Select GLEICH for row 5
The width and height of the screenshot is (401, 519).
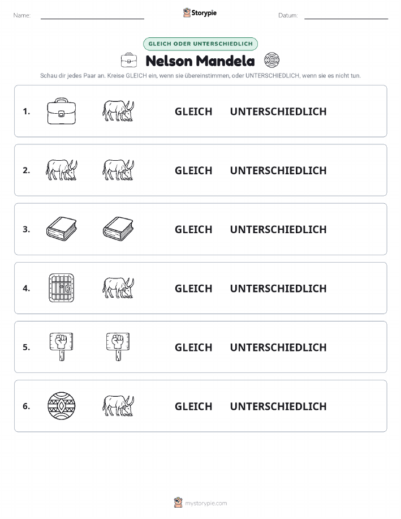(193, 347)
